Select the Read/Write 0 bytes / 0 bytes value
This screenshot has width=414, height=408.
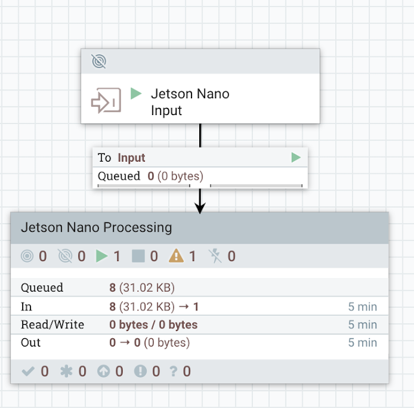click(153, 325)
